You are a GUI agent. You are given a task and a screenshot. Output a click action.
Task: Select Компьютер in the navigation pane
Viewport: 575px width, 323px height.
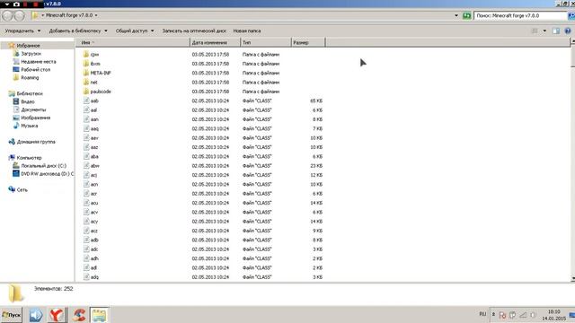tap(29, 158)
